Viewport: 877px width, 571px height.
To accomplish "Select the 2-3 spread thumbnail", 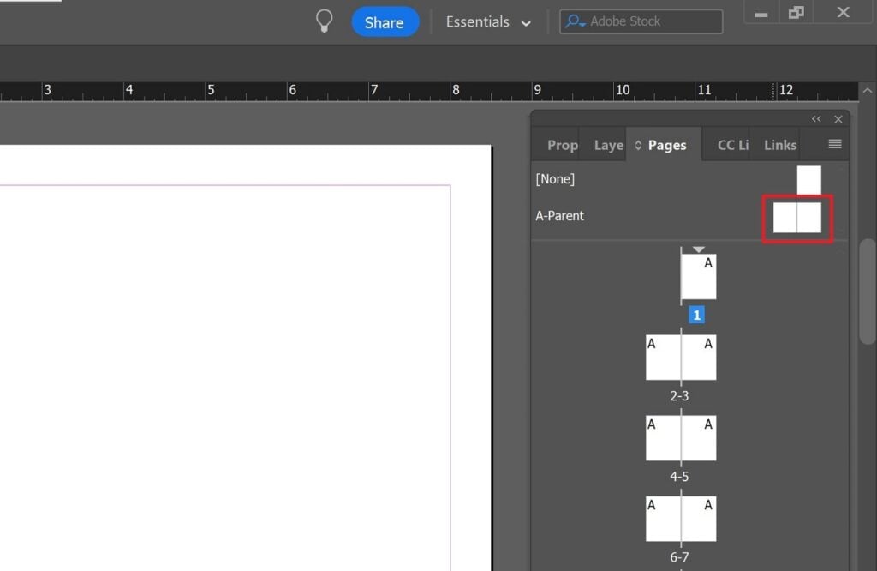I will 681,358.
